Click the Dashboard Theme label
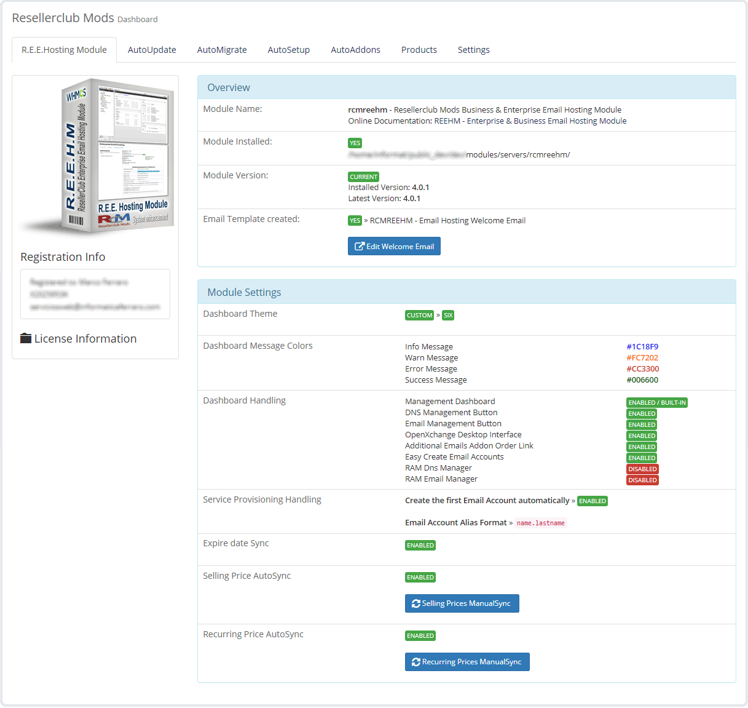The height and width of the screenshot is (708, 748). [x=240, y=314]
